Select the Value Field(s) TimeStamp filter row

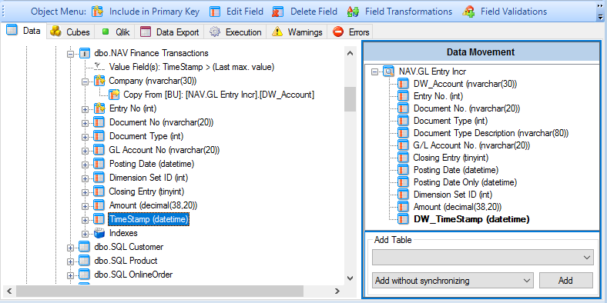pos(192,67)
